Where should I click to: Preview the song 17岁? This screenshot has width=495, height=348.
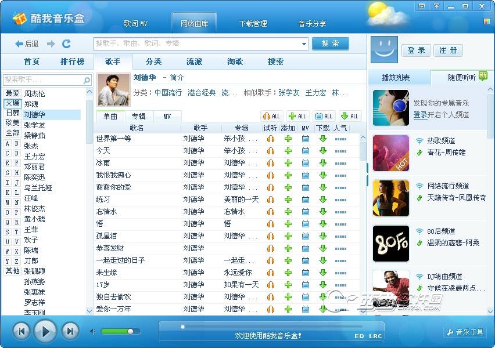pos(271,285)
